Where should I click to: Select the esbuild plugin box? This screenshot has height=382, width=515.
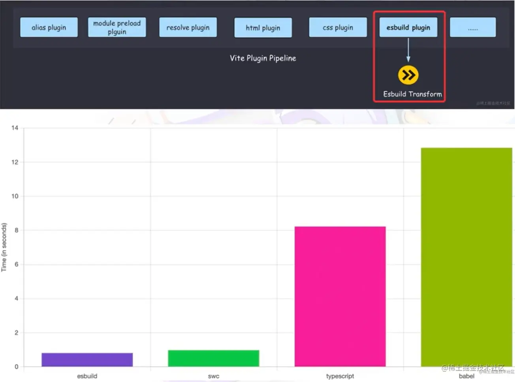coord(408,27)
